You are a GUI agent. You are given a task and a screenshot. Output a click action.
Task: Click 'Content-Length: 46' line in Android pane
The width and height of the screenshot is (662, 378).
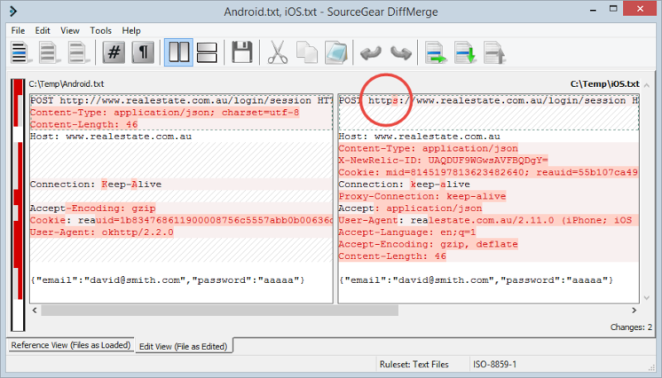[84, 124]
